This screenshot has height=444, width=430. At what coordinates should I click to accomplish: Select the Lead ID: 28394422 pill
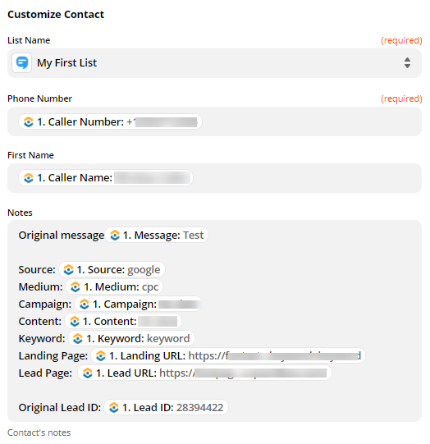pos(166,407)
